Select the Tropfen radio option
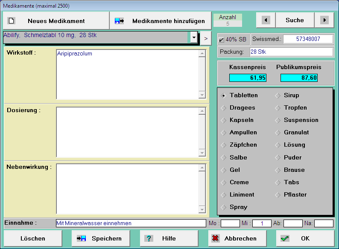 (x=278, y=108)
